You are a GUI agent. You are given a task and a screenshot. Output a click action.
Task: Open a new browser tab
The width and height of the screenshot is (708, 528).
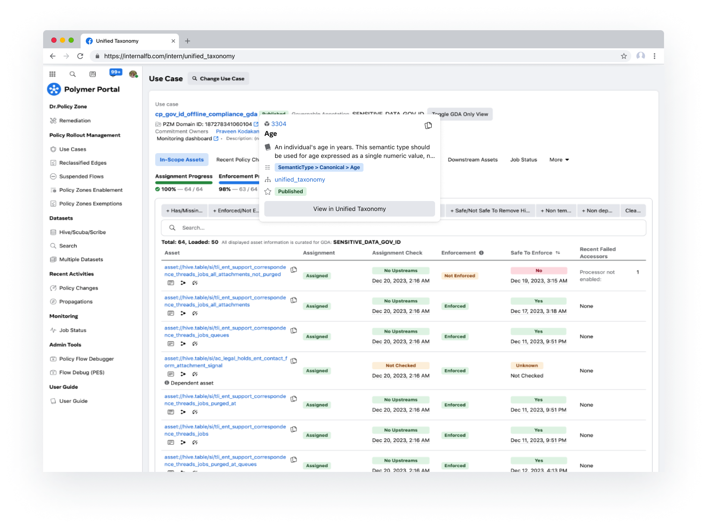click(188, 41)
